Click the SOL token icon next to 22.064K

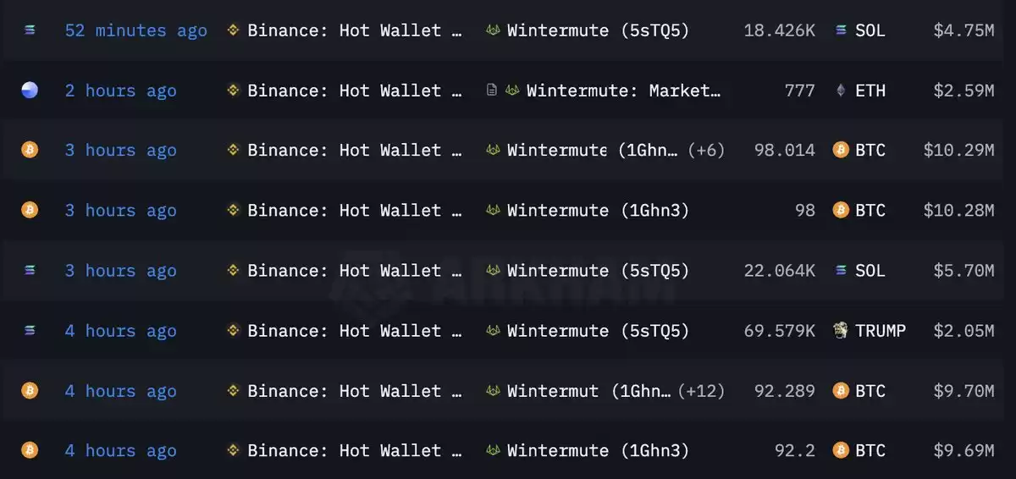[x=841, y=271]
